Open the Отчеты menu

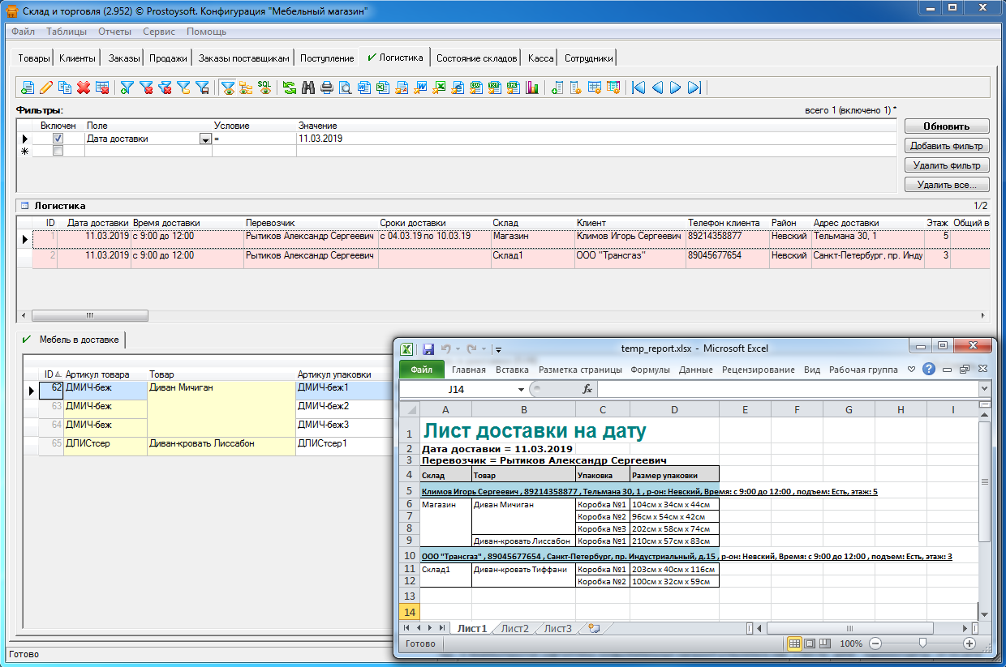[114, 32]
